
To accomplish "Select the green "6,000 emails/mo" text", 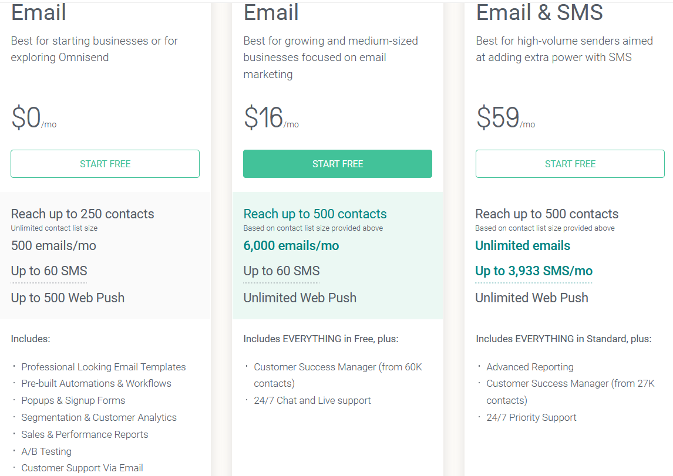I will (x=291, y=246).
